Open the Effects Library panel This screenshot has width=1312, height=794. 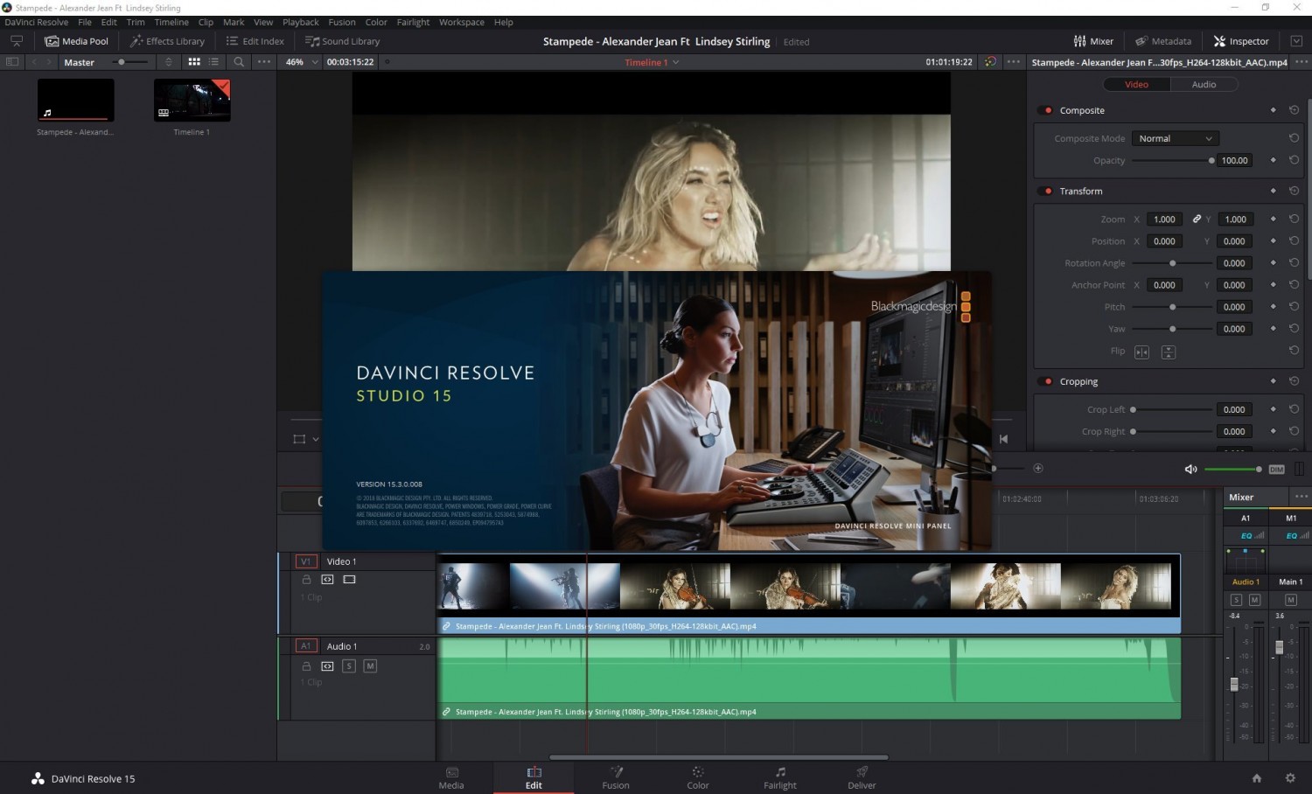click(167, 41)
